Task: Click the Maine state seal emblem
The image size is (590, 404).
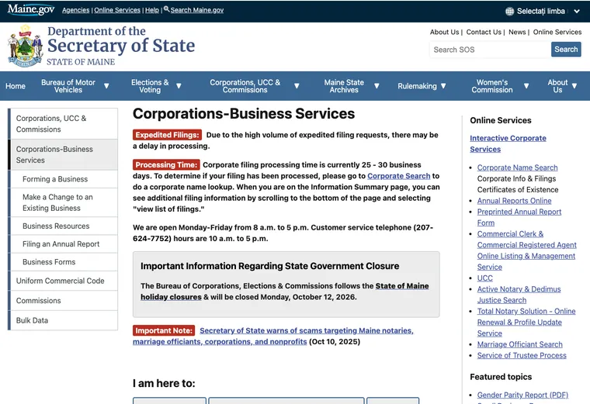Action: click(25, 46)
